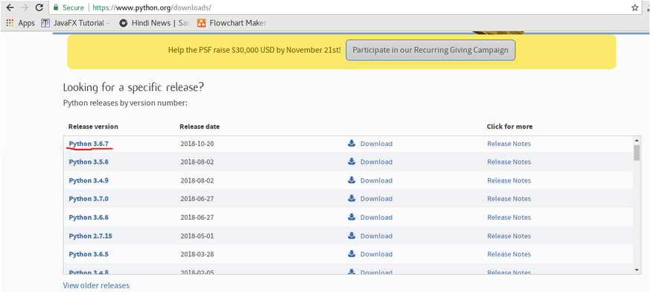
Task: Click the download icon for Python 3.6.5
Action: click(351, 253)
